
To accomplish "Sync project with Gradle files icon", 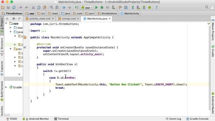I will coord(133,7).
